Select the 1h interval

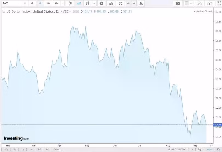[32, 3]
